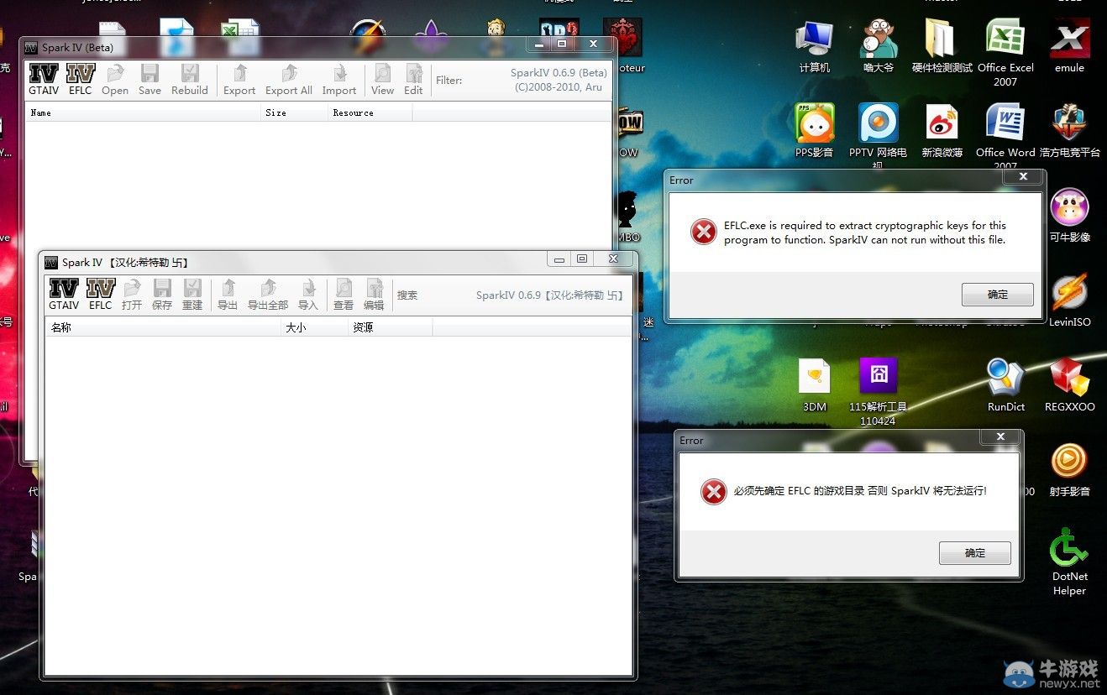Open 新浪微博 desktop icon
Image resolution: width=1107 pixels, height=695 pixels.
(942, 131)
